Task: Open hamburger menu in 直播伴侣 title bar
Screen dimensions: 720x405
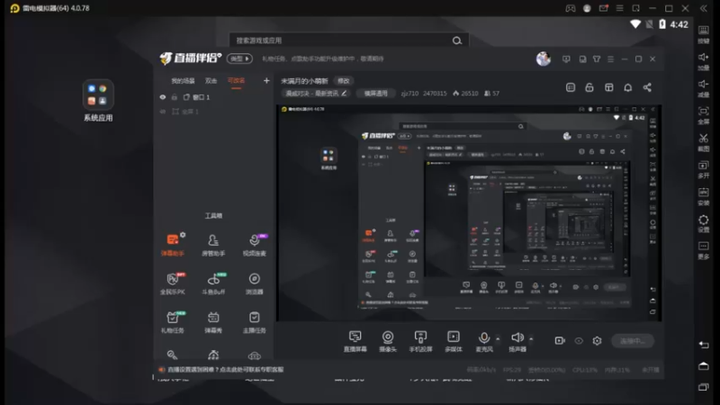Action: (610, 59)
